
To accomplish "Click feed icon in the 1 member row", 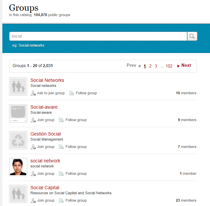I will pyautogui.click(x=61, y=174).
